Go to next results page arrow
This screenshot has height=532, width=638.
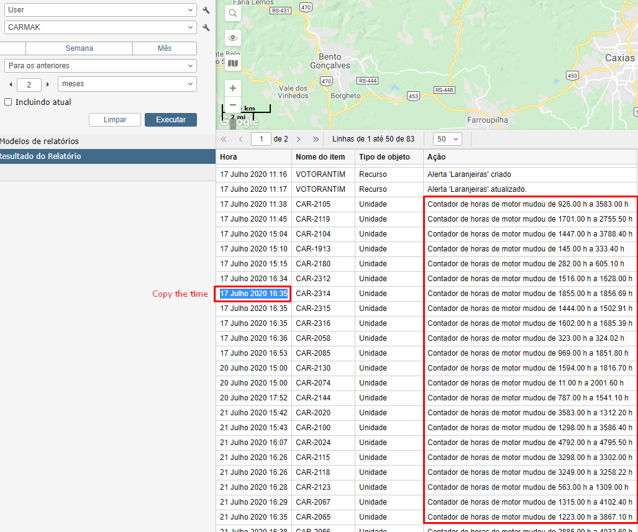(299, 139)
